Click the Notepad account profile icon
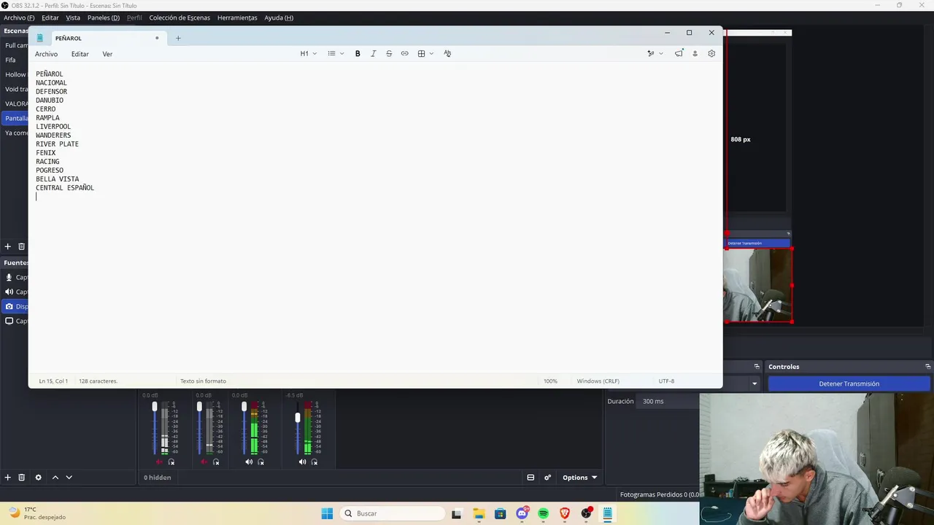The height and width of the screenshot is (525, 934). (695, 53)
